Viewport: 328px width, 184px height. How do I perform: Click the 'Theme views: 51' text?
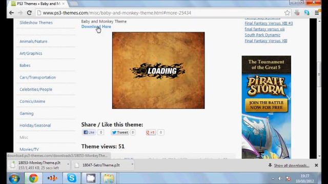102,147
